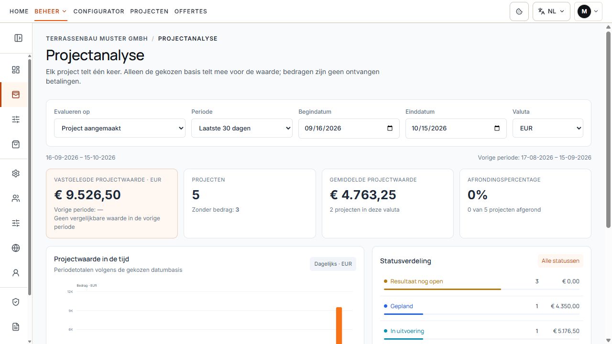This screenshot has height=344, width=612.
Task: Open the Projecten menu item
Action: (x=149, y=11)
